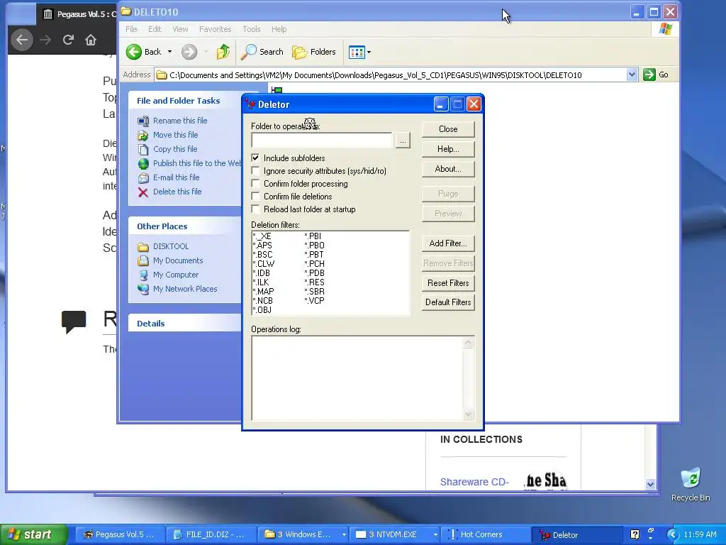
Task: Open the 3 Windows Explorer taskbar group
Action: pos(303,535)
